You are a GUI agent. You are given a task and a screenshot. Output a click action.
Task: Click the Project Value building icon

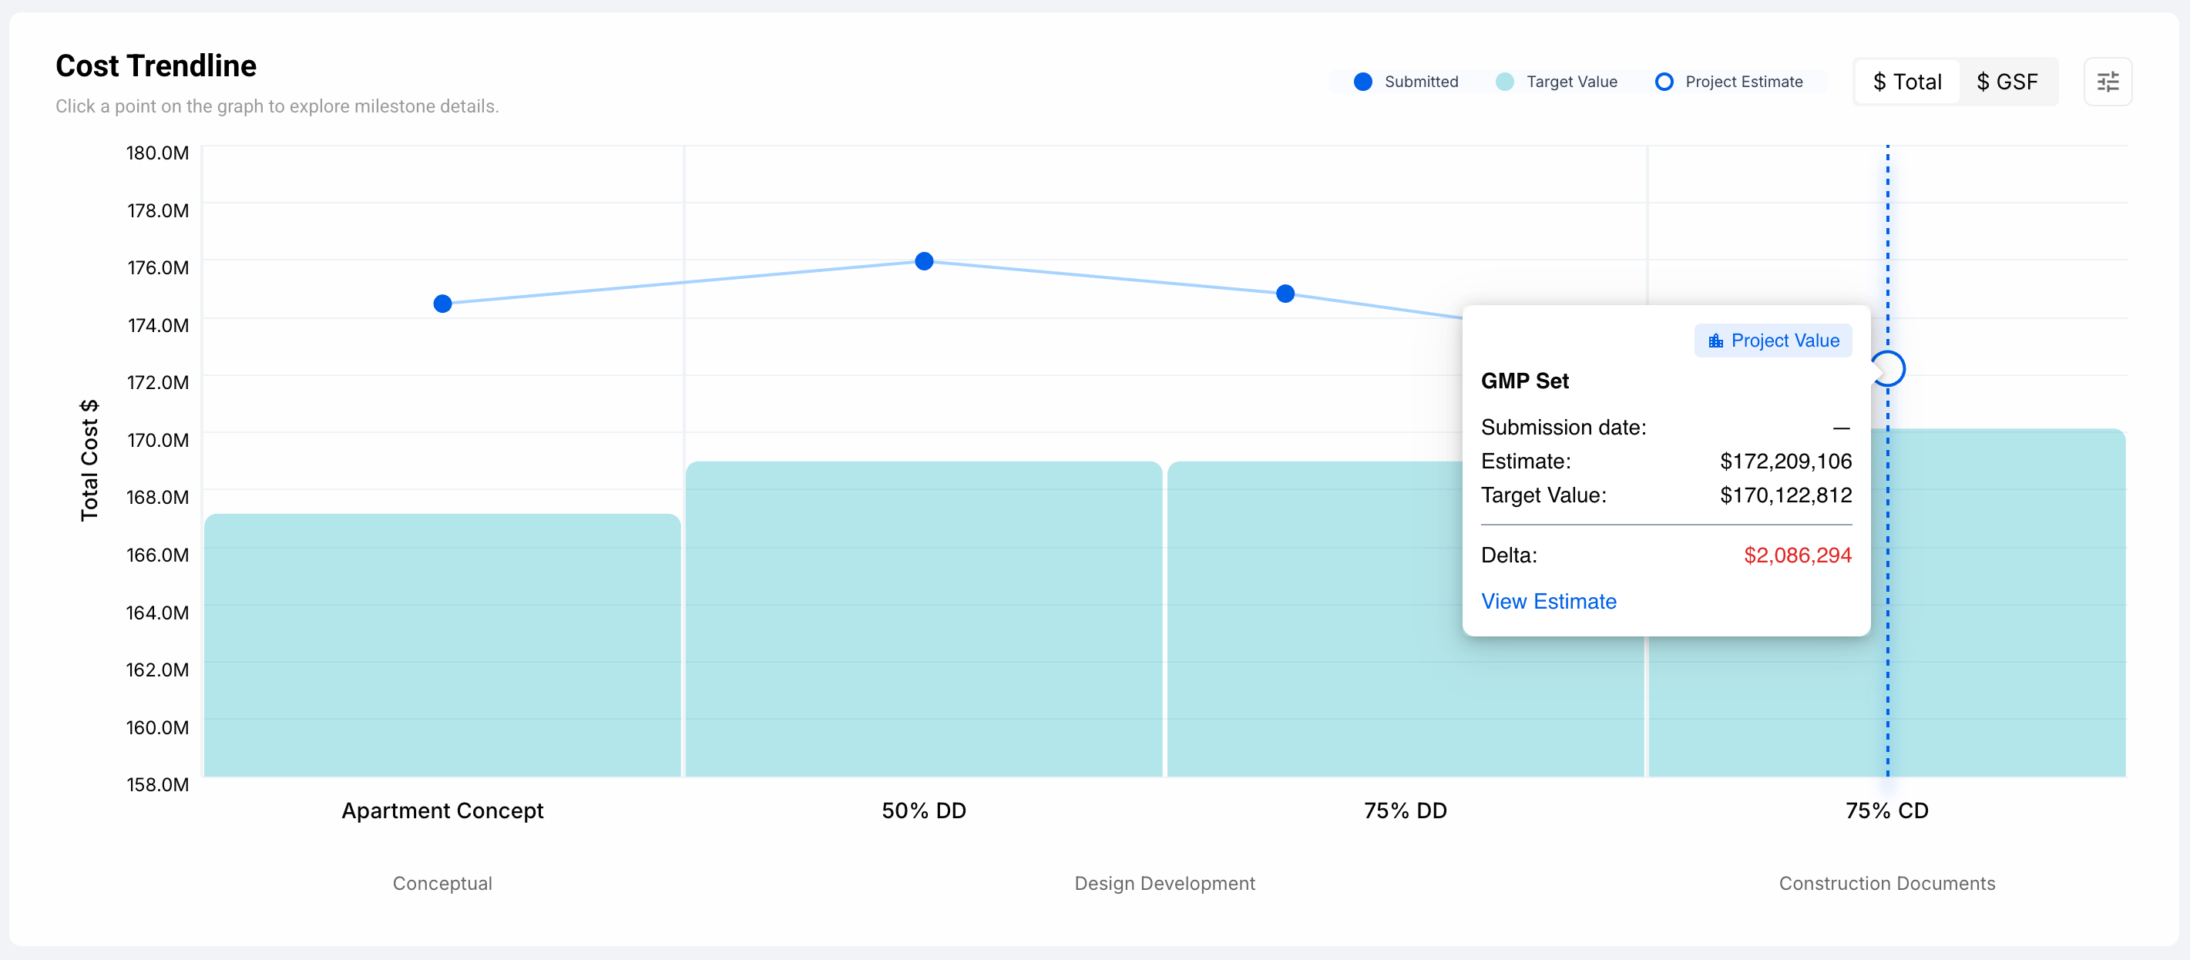(1715, 341)
